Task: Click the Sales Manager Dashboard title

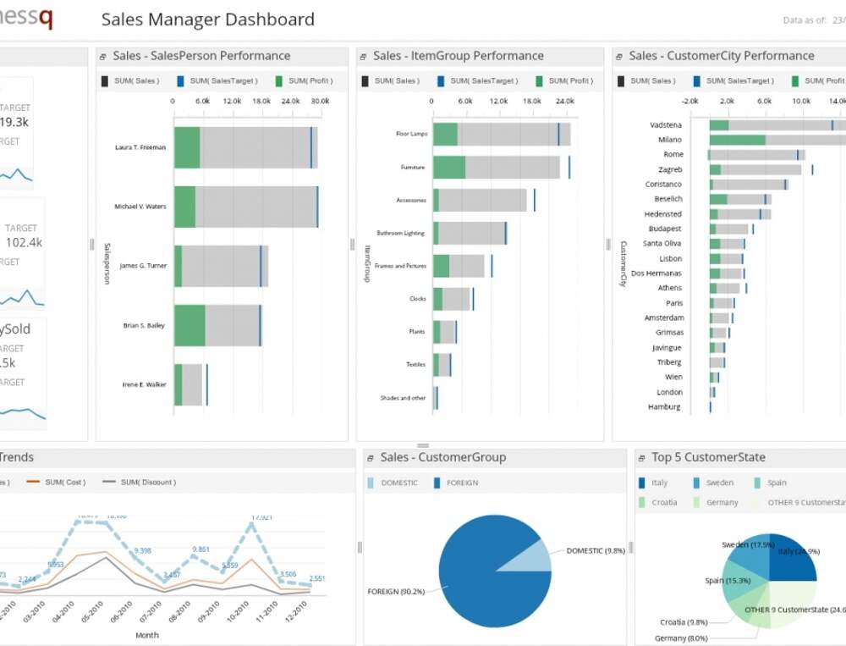Action: pyautogui.click(x=207, y=19)
